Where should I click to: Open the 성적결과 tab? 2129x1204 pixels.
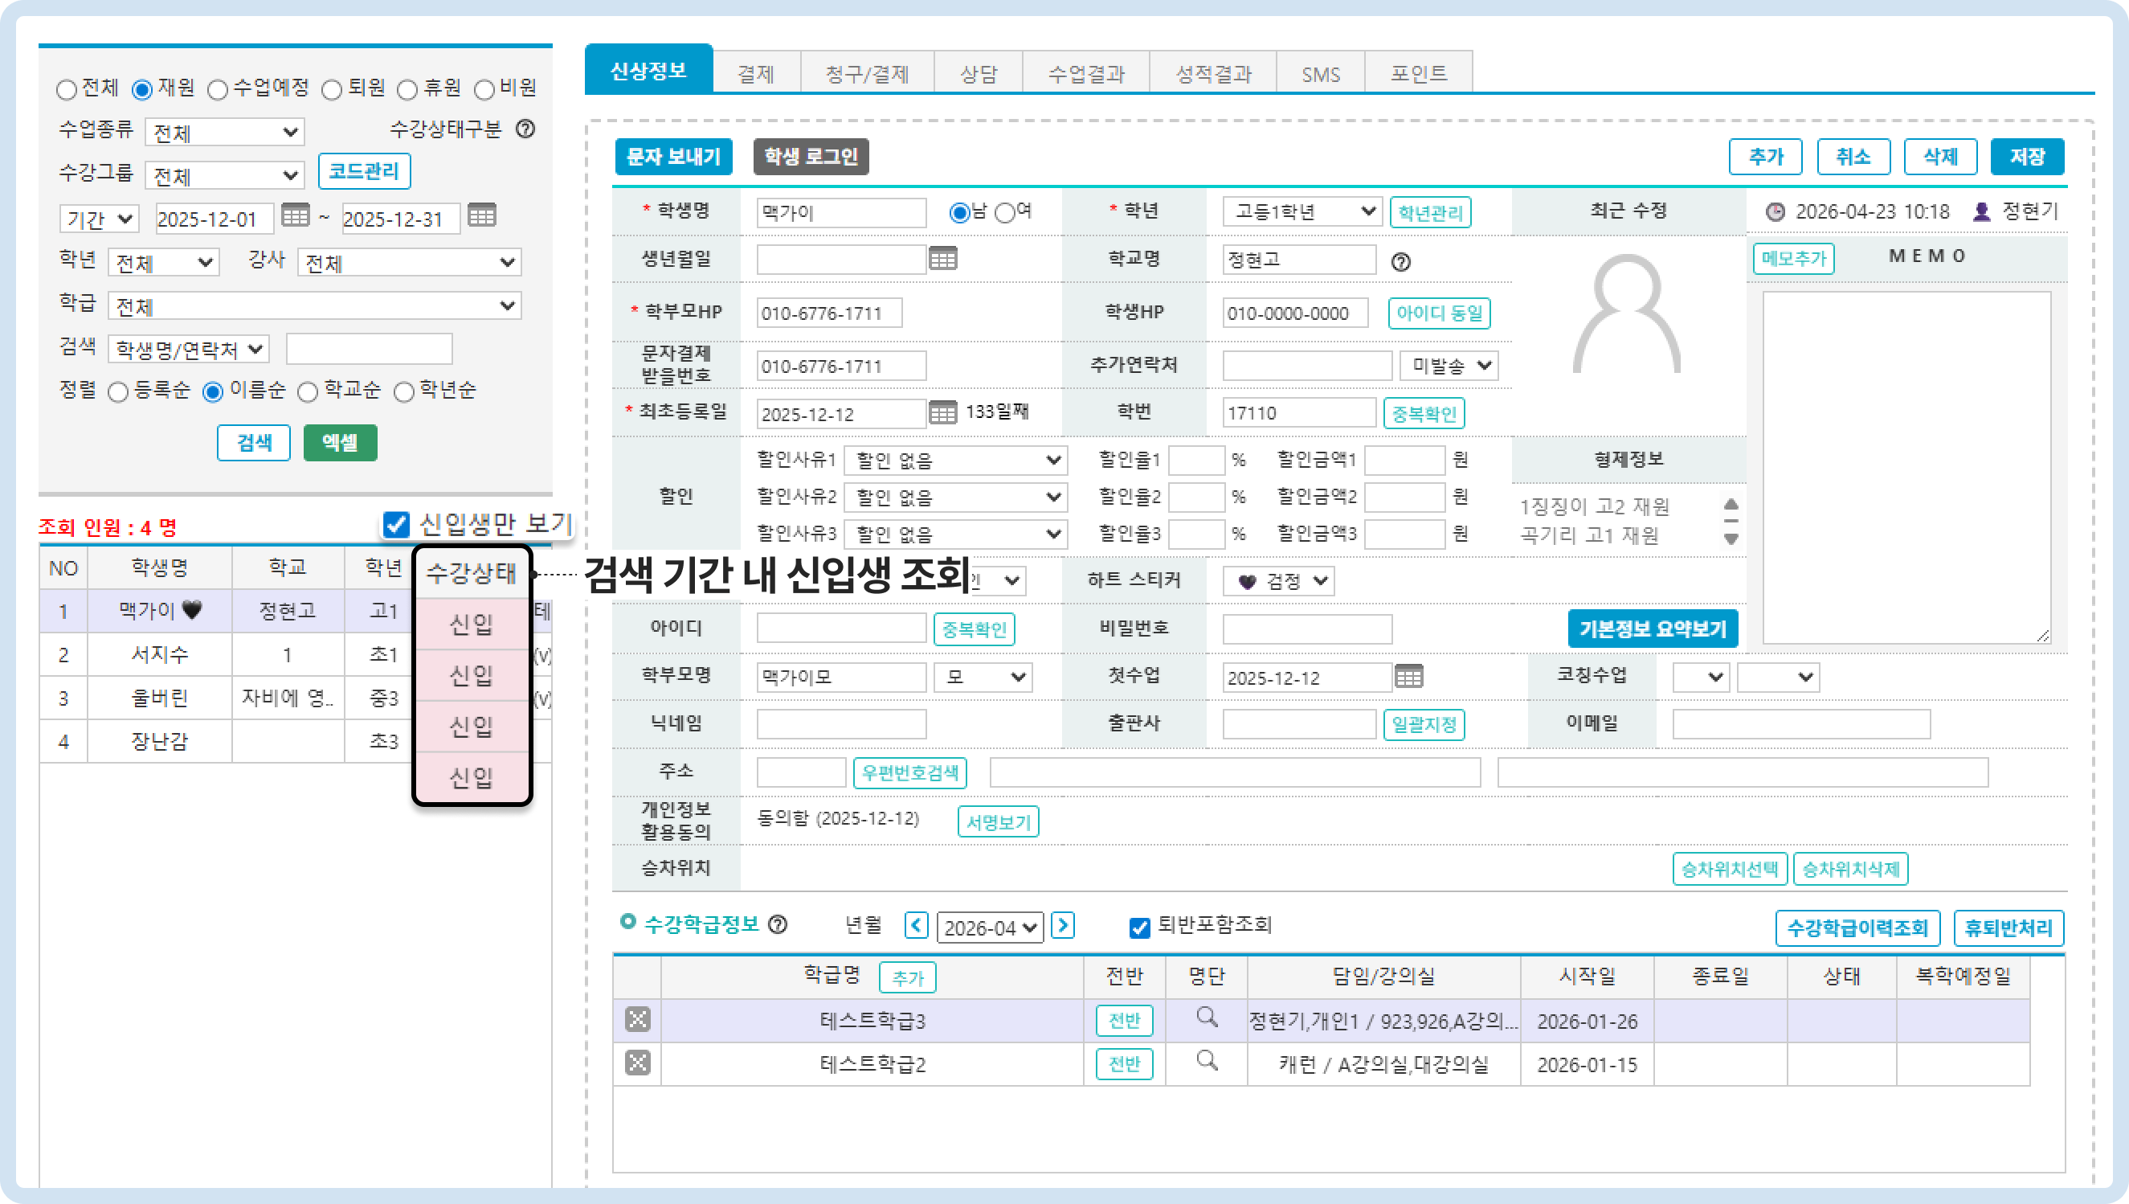pos(1212,75)
